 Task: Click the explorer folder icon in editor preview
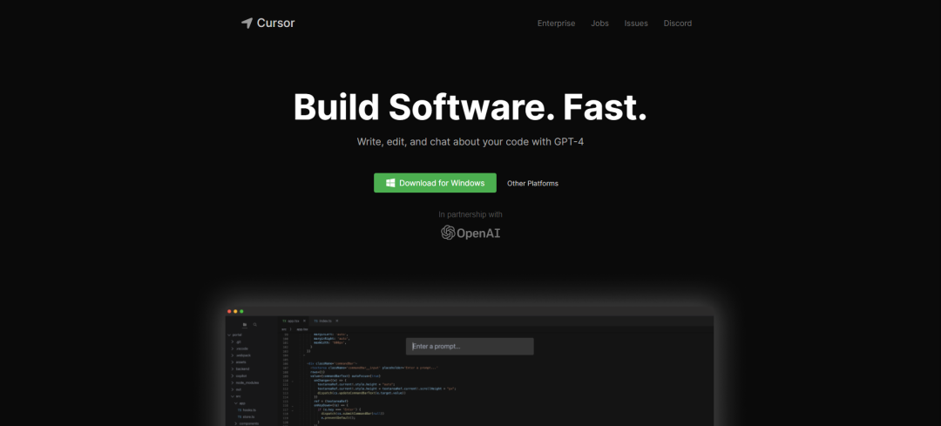click(x=245, y=325)
